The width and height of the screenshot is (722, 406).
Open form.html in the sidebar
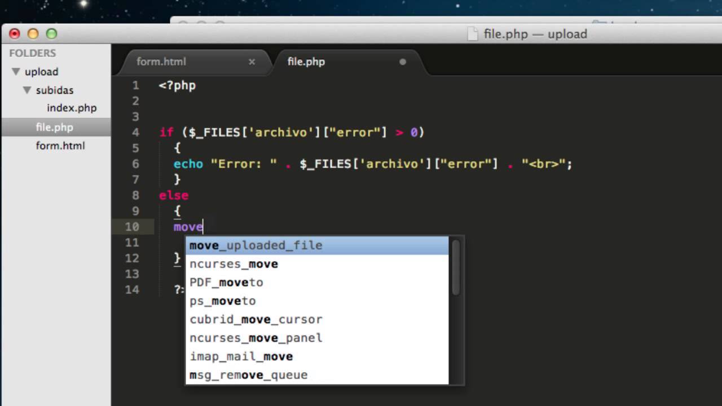click(60, 145)
